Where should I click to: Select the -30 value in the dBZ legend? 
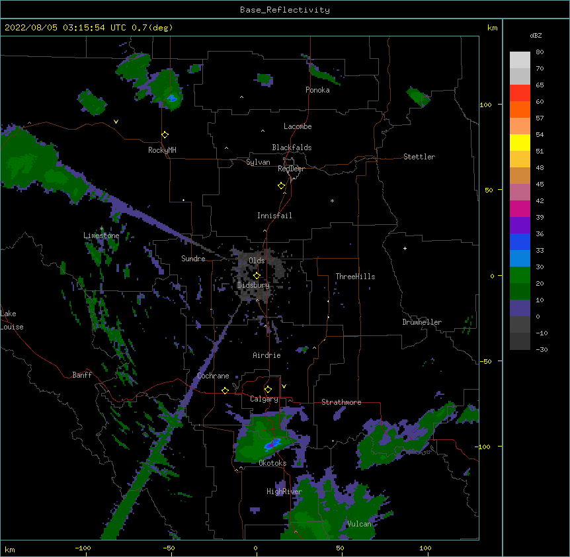click(x=542, y=350)
